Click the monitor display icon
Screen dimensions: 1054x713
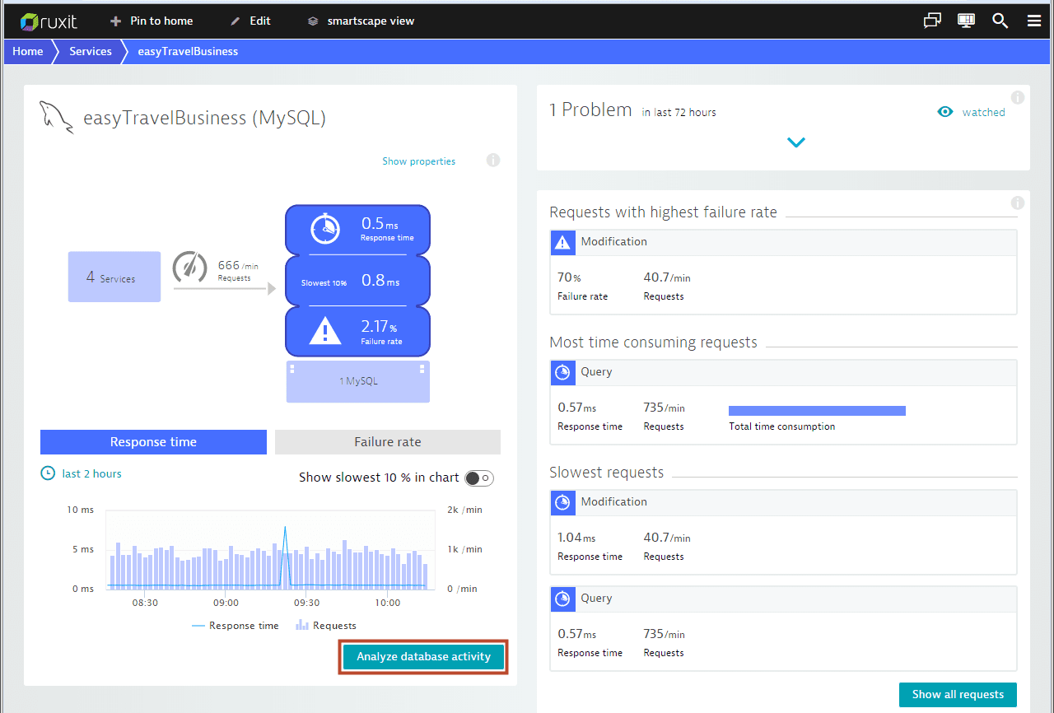(967, 21)
